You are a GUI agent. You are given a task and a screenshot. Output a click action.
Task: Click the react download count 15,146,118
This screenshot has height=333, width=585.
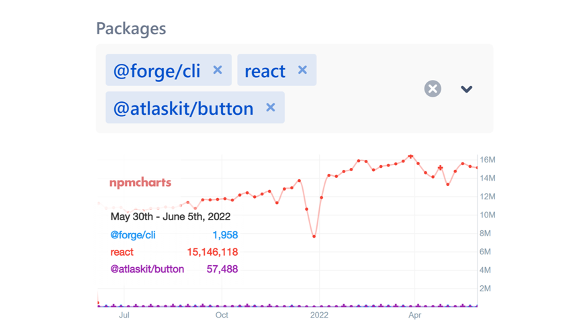(212, 252)
